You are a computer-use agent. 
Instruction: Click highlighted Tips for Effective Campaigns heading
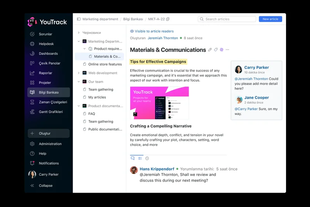(x=158, y=62)
